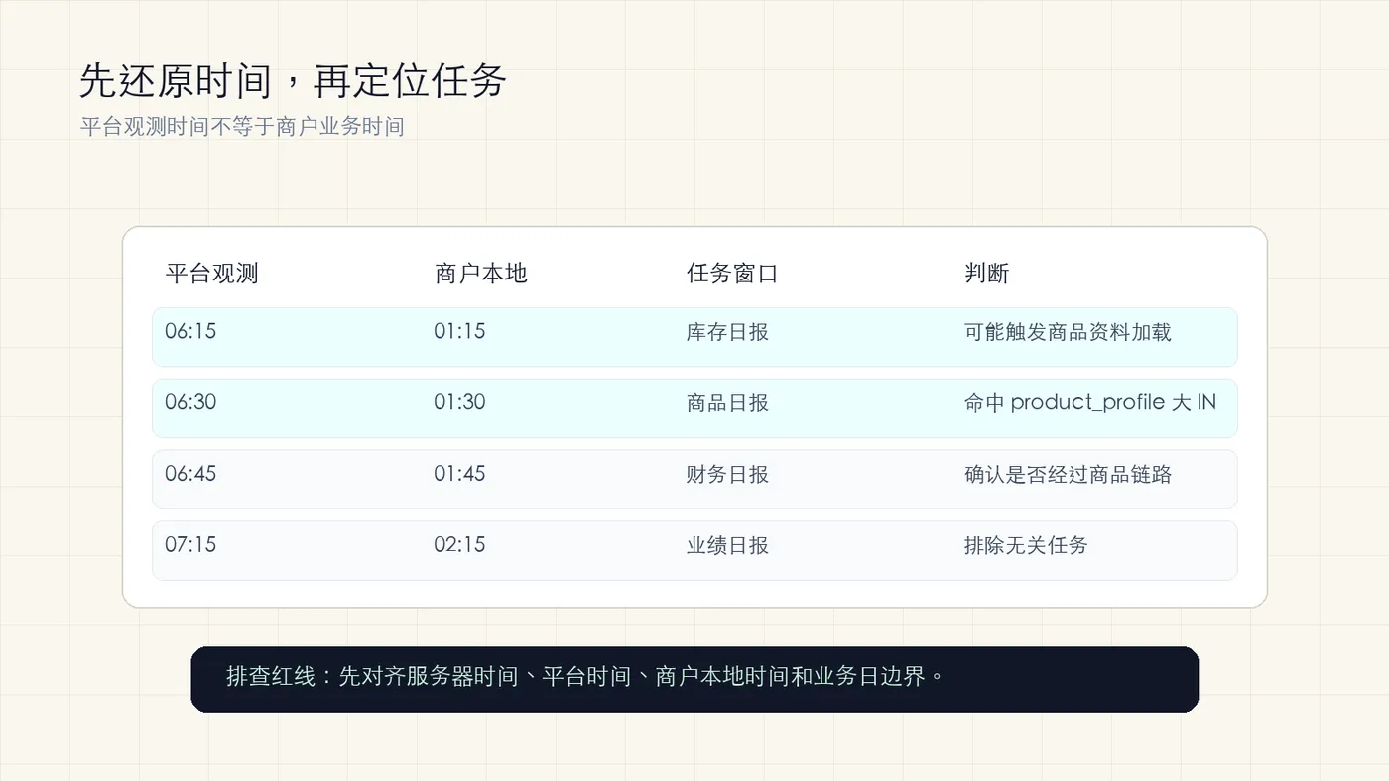The width and height of the screenshot is (1389, 781).
Task: Click the 财务日报 task cell
Action: (x=727, y=475)
